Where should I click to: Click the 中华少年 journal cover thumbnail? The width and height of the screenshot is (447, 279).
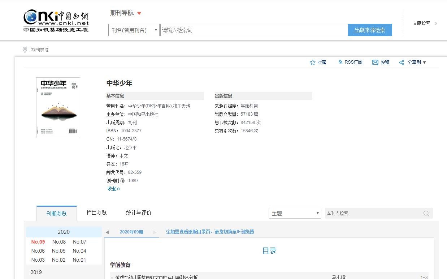tap(58, 108)
